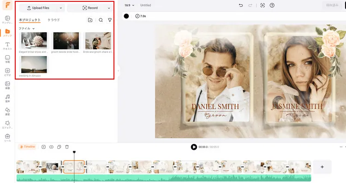
Task: Open the Image (画像) sidebar panel
Action: point(7,85)
